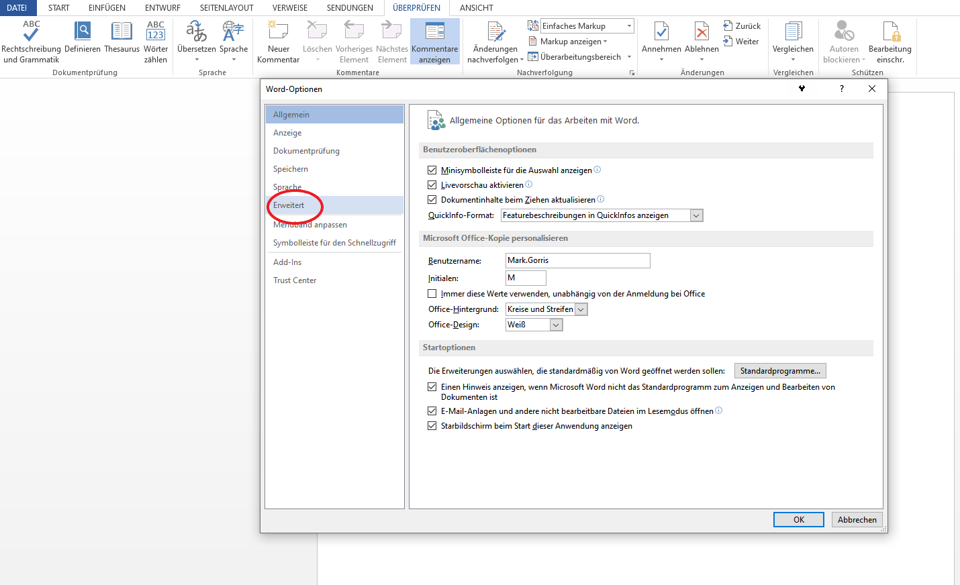Expand Änderungen nachverfolgen dropdown arrow
The height and width of the screenshot is (585, 960).
(x=522, y=60)
